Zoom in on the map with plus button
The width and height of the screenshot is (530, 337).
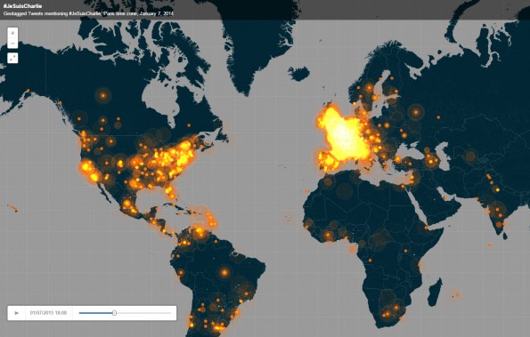pyautogui.click(x=12, y=33)
